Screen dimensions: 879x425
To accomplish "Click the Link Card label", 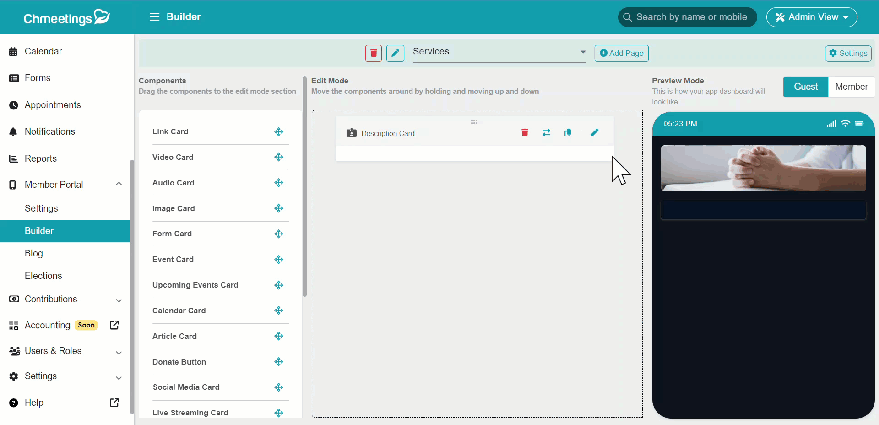I will tap(170, 131).
